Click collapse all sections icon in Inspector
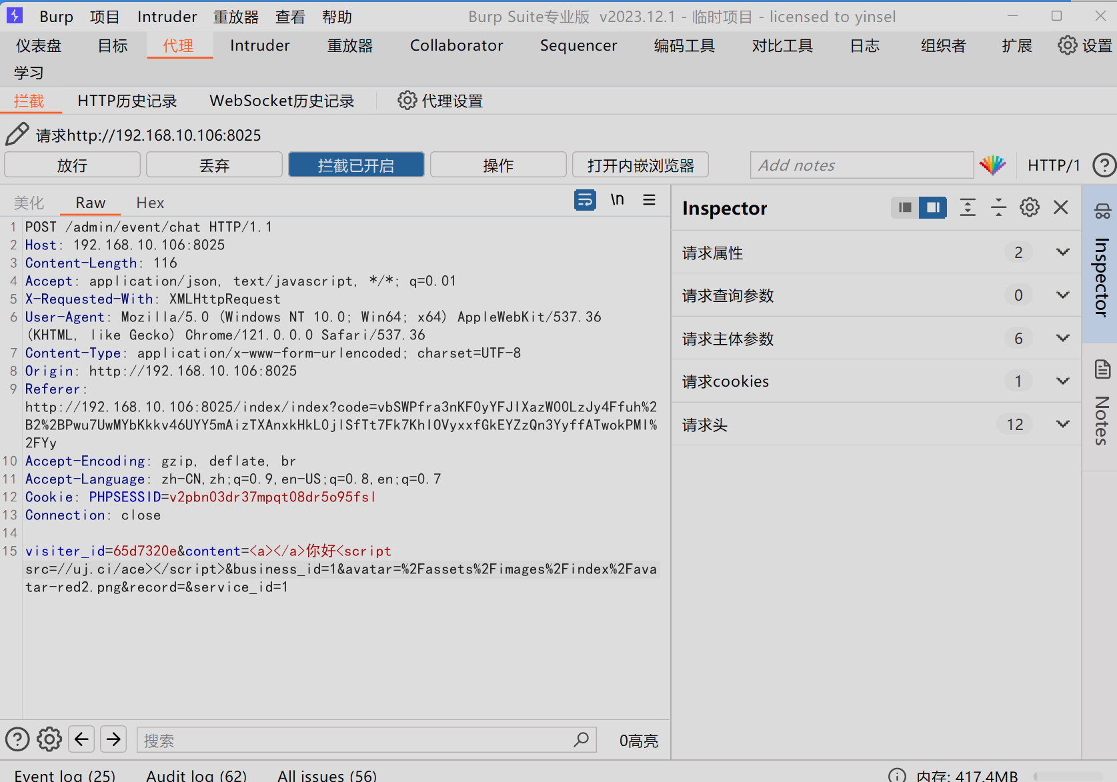The image size is (1117, 782). pos(998,207)
